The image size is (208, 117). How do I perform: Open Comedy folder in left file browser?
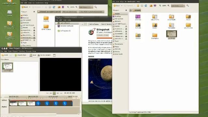click(46, 19)
